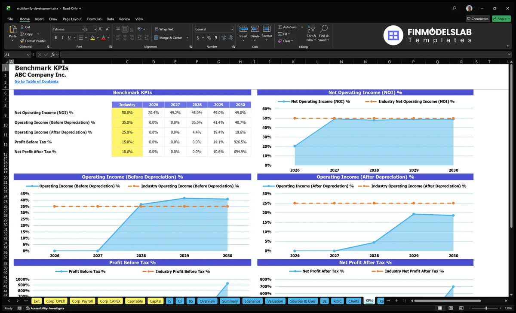516x313 pixels.
Task: Toggle Italic formatting
Action: [x=61, y=38]
